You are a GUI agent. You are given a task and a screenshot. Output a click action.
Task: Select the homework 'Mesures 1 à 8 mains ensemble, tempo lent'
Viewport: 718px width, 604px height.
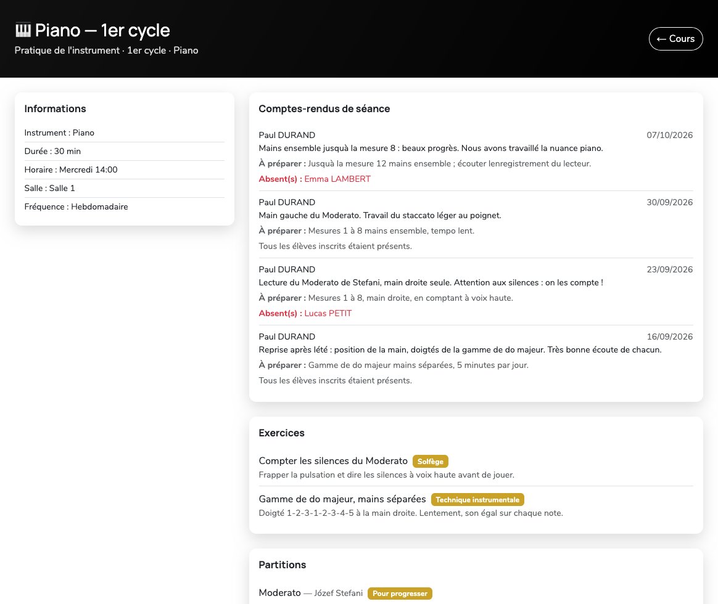[366, 231]
